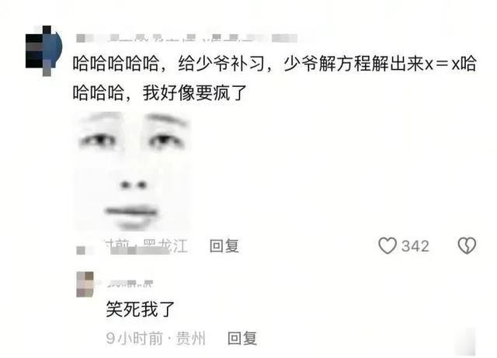Click the 9小时前 timestamp

134,339
